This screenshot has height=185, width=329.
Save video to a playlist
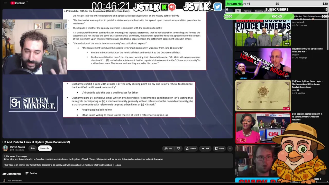(x=219, y=149)
